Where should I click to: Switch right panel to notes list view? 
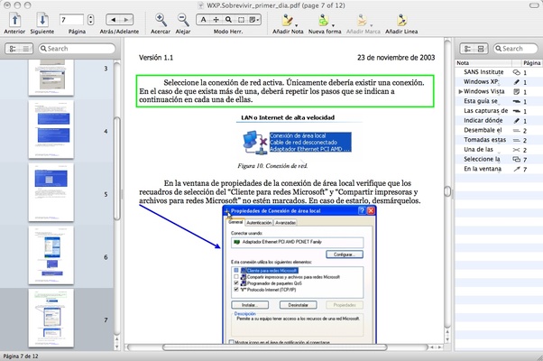pos(467,49)
